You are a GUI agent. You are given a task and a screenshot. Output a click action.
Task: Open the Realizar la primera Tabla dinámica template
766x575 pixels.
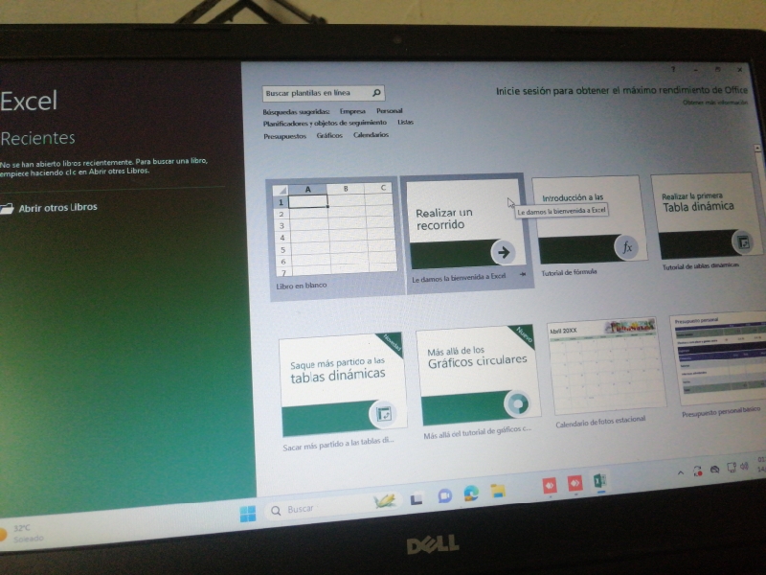(708, 221)
